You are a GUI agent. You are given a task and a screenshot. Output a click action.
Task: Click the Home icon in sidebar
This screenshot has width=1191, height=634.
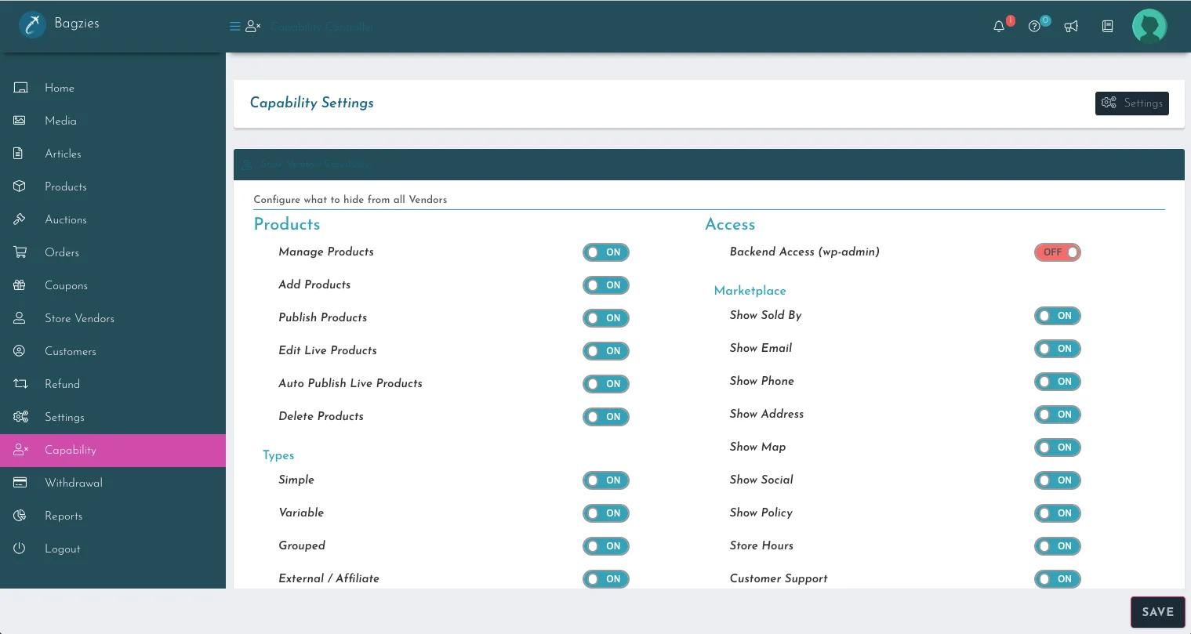[x=20, y=88]
